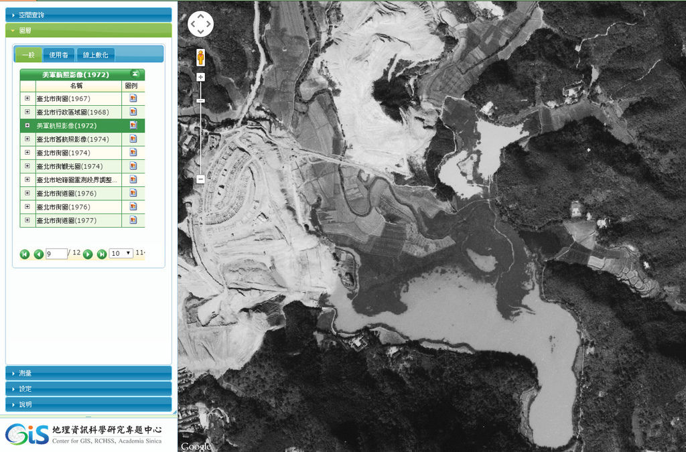Open legend icon for 臺北市舊航照影像(1974)
Screen dimensions: 686x452
[133, 139]
